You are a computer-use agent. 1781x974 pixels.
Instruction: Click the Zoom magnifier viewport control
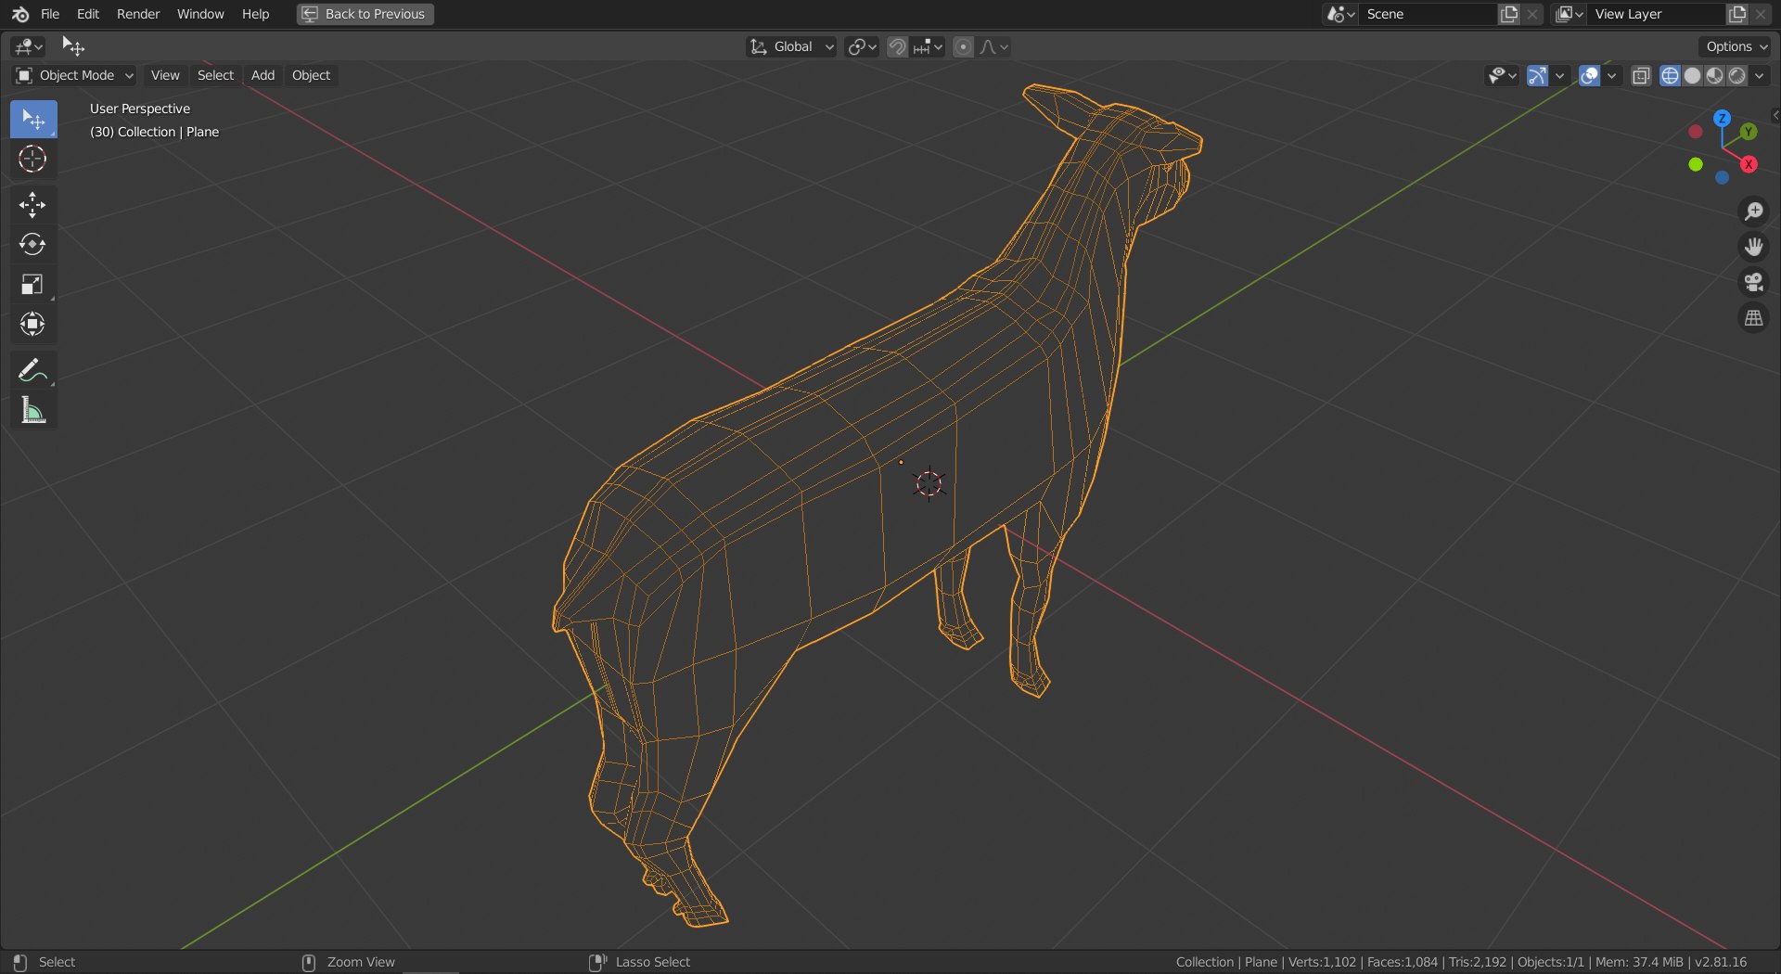[x=1753, y=211]
